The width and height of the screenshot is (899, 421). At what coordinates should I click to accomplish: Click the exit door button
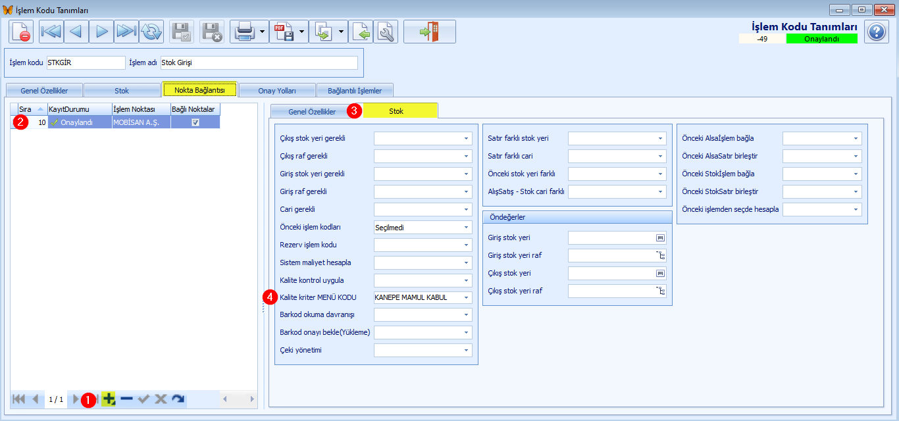coord(429,32)
